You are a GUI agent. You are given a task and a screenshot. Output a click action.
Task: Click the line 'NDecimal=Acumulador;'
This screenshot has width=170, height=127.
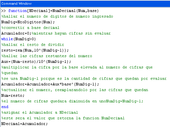coord(25,124)
